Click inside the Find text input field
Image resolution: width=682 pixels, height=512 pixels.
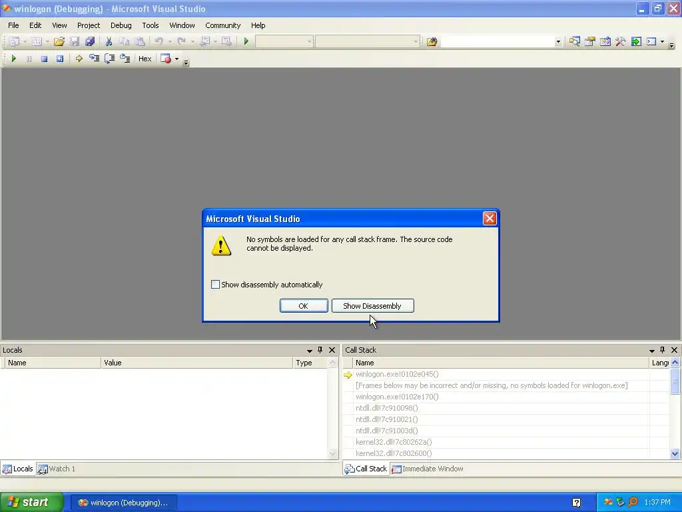point(498,42)
